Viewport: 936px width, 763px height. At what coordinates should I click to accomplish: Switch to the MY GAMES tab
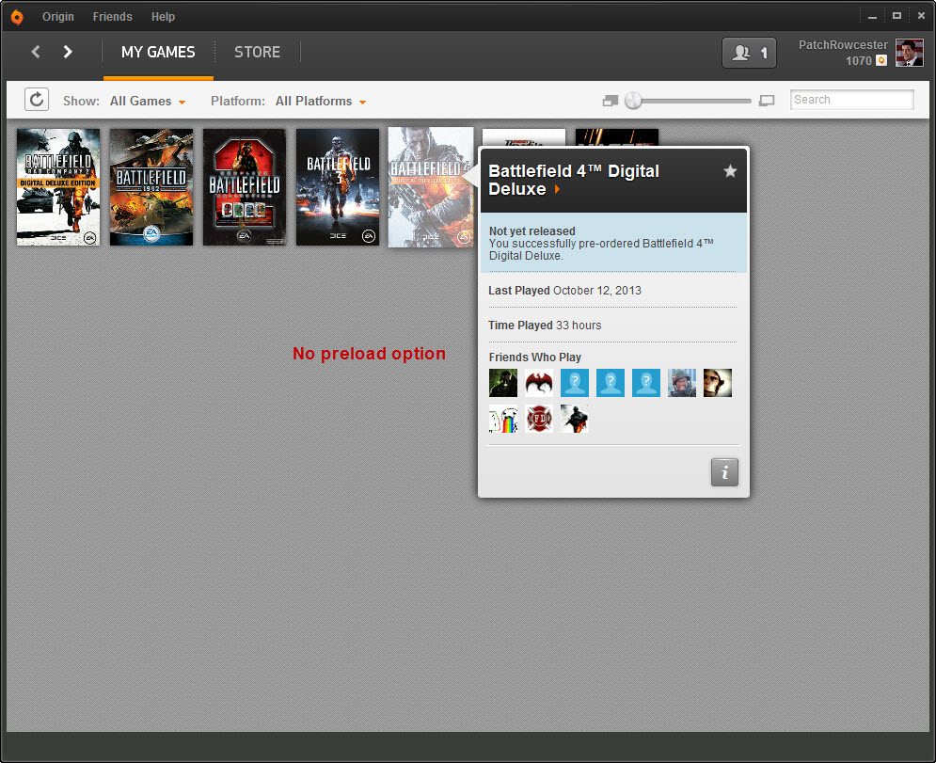(x=158, y=53)
